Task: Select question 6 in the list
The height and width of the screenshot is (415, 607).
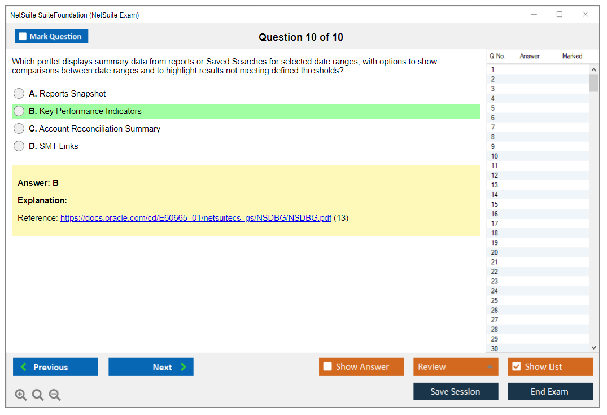Action: (538, 117)
